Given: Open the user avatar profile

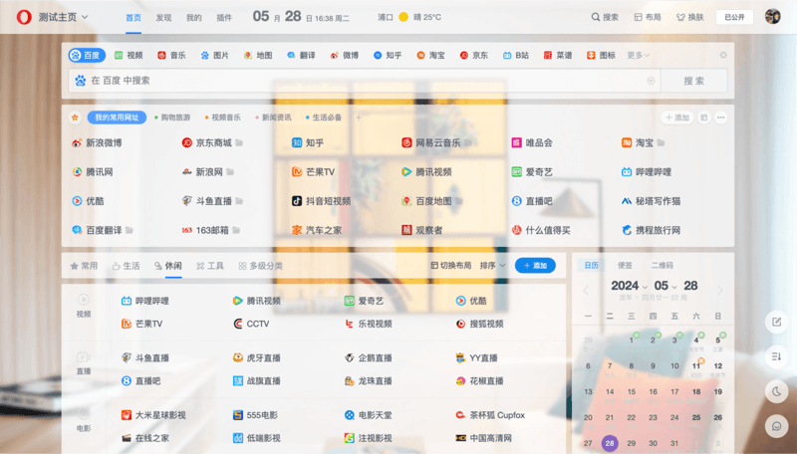Looking at the screenshot, I should pos(773,16).
